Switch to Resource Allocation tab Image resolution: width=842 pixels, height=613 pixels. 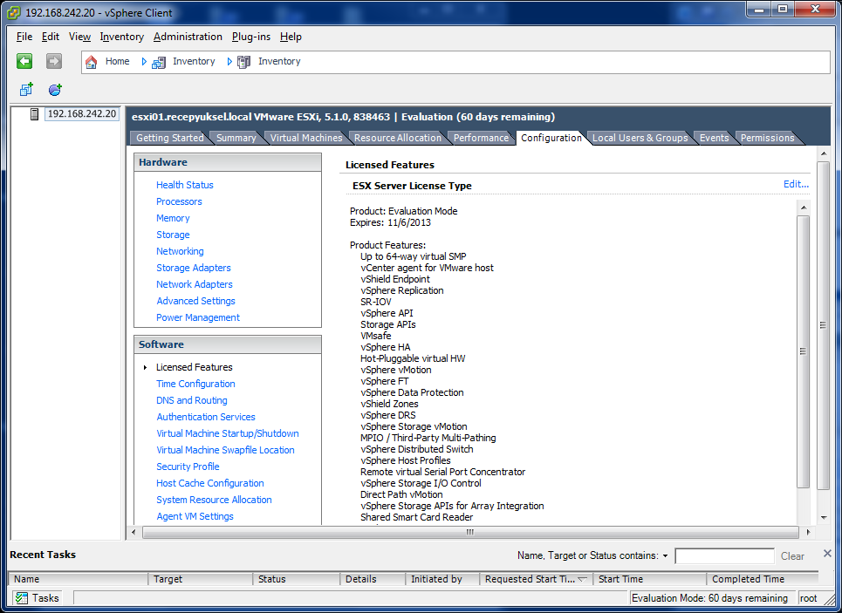coord(397,138)
